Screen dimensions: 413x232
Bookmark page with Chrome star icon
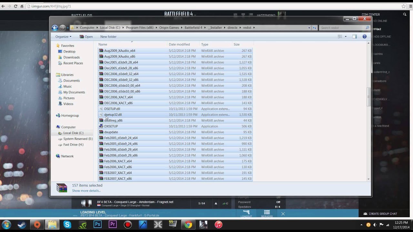click(403, 6)
